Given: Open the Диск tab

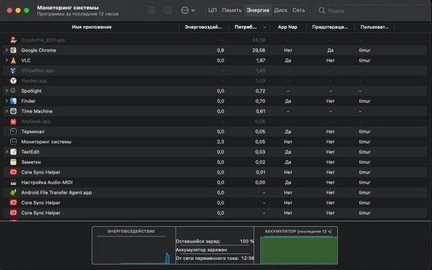Looking at the screenshot, I should coord(280,11).
